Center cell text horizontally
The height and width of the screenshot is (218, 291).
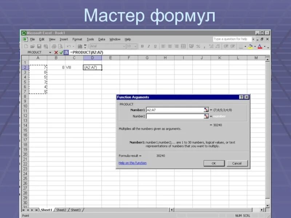170,47
